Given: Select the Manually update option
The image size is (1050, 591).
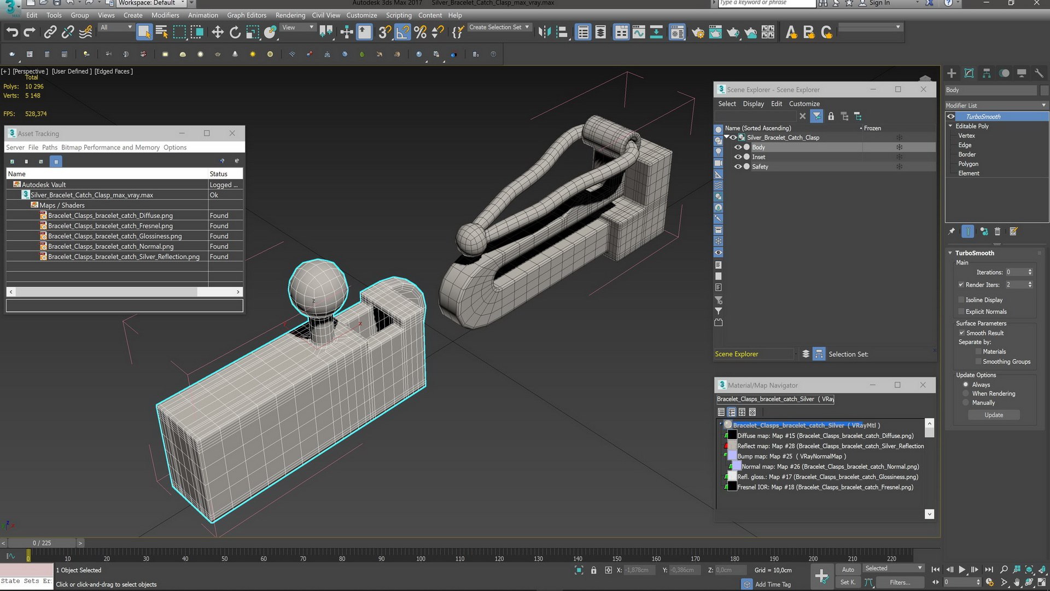Looking at the screenshot, I should pyautogui.click(x=966, y=403).
